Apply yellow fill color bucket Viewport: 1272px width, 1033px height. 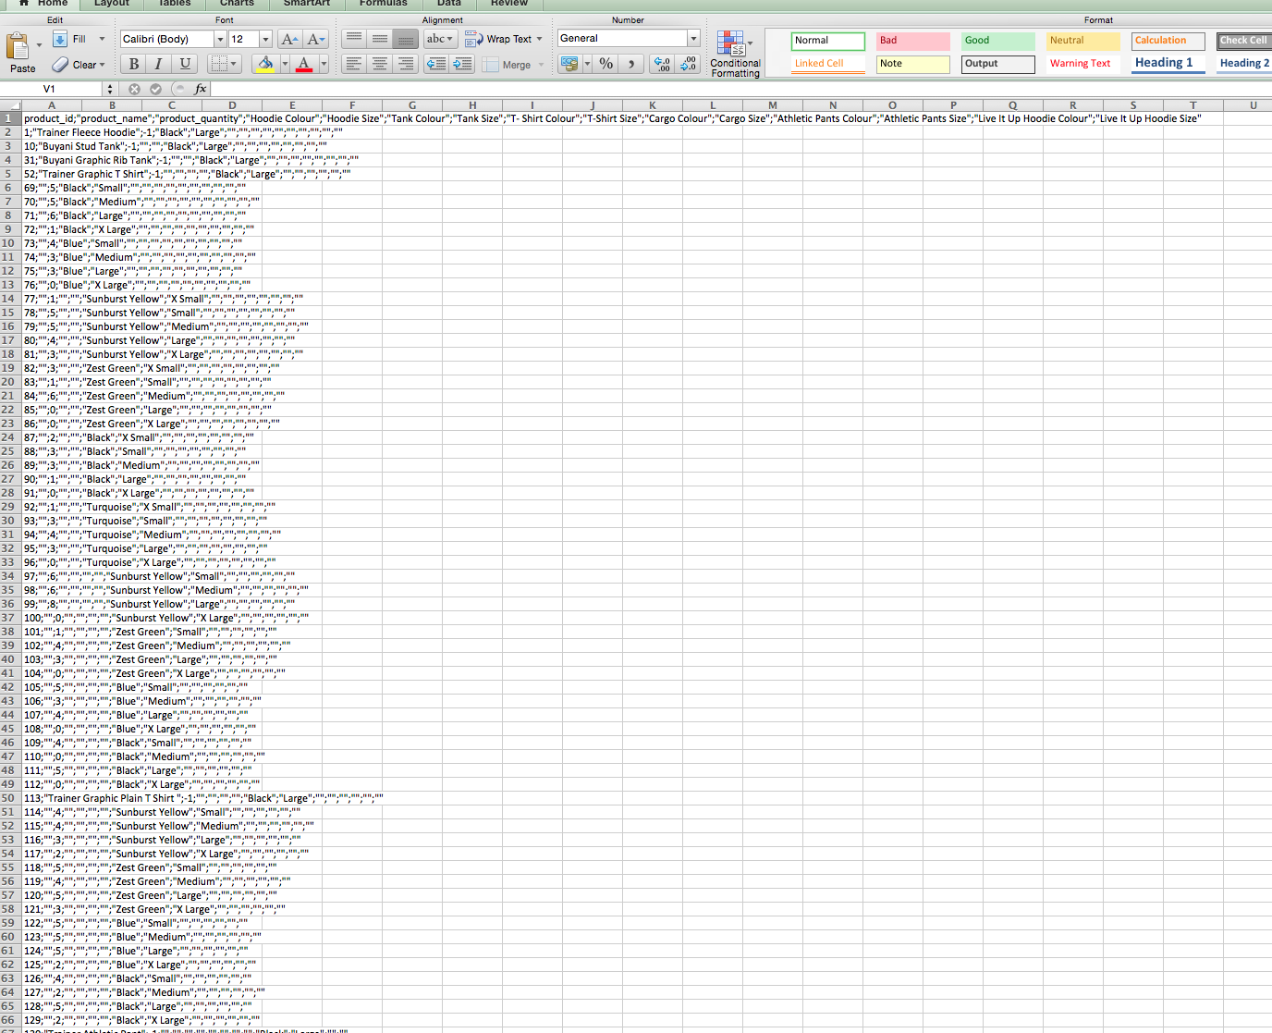(x=265, y=64)
